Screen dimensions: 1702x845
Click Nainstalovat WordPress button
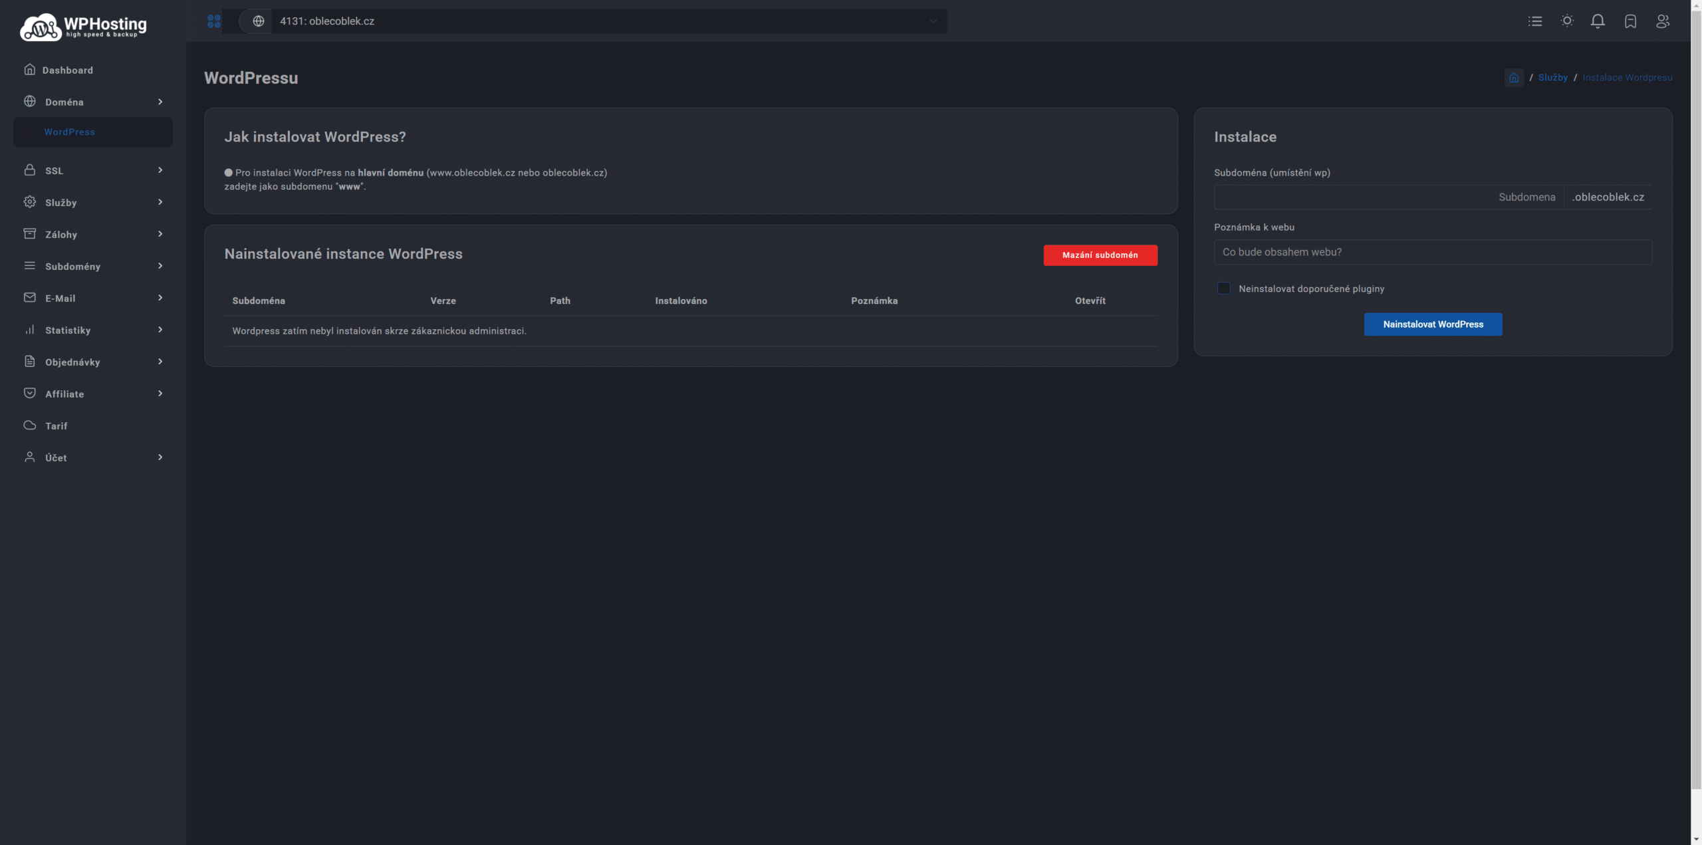pyautogui.click(x=1433, y=324)
